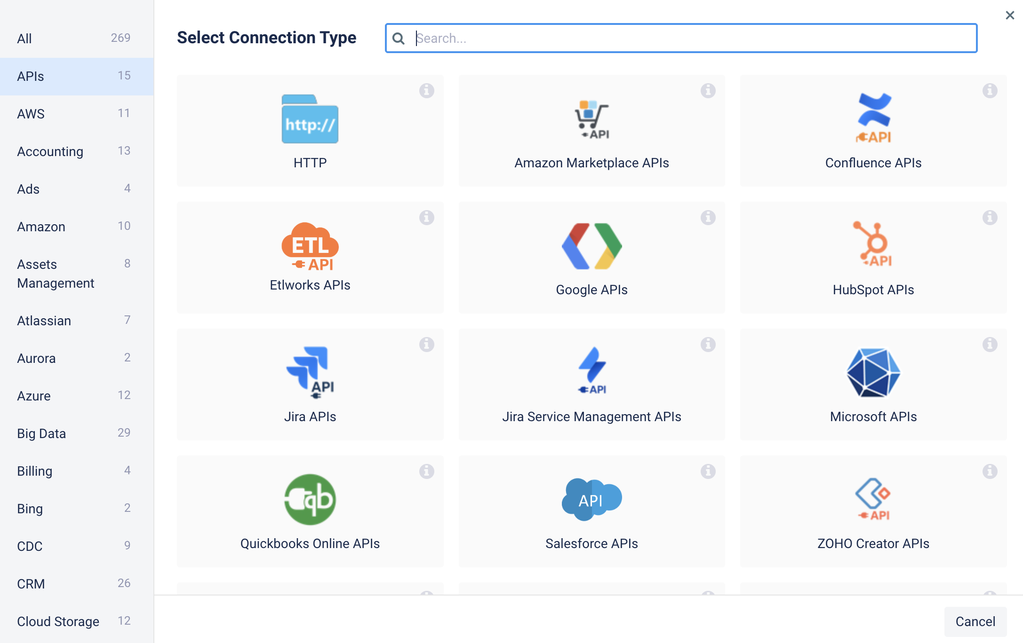Select the Quickbooks Online APIs icon
1023x643 pixels.
pyautogui.click(x=310, y=499)
